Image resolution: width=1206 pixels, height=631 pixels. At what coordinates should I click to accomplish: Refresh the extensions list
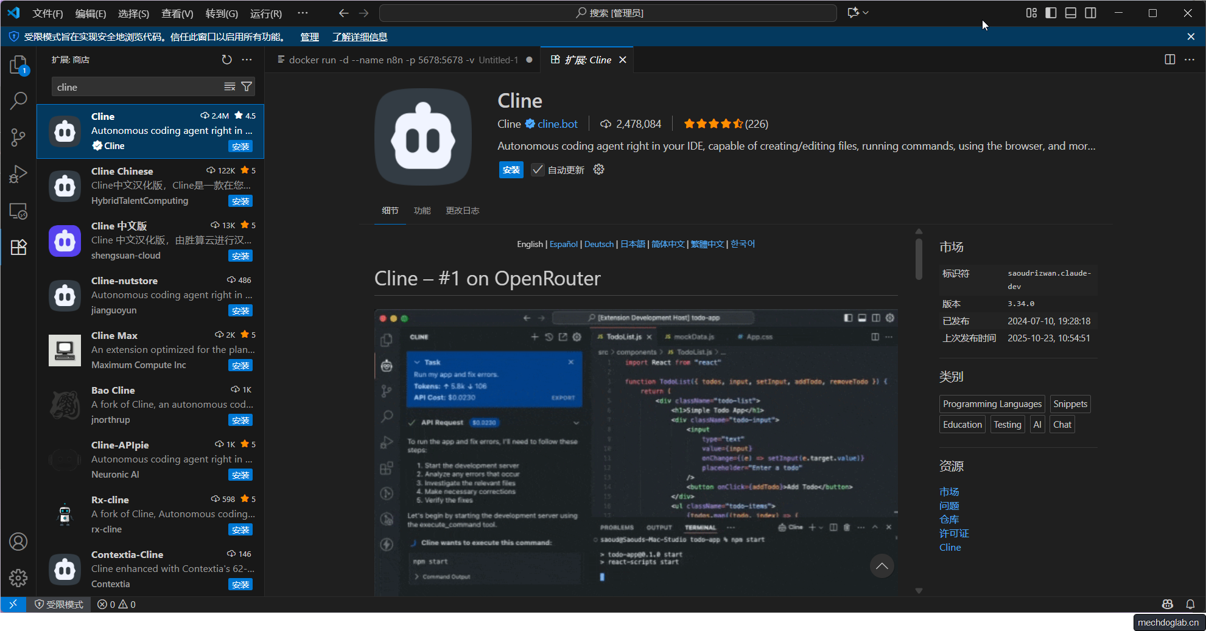(x=226, y=60)
